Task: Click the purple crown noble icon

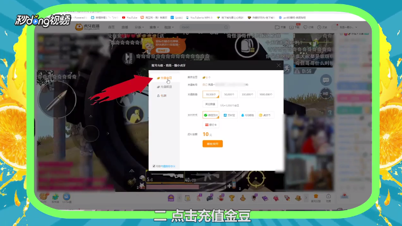Action: [x=171, y=198]
